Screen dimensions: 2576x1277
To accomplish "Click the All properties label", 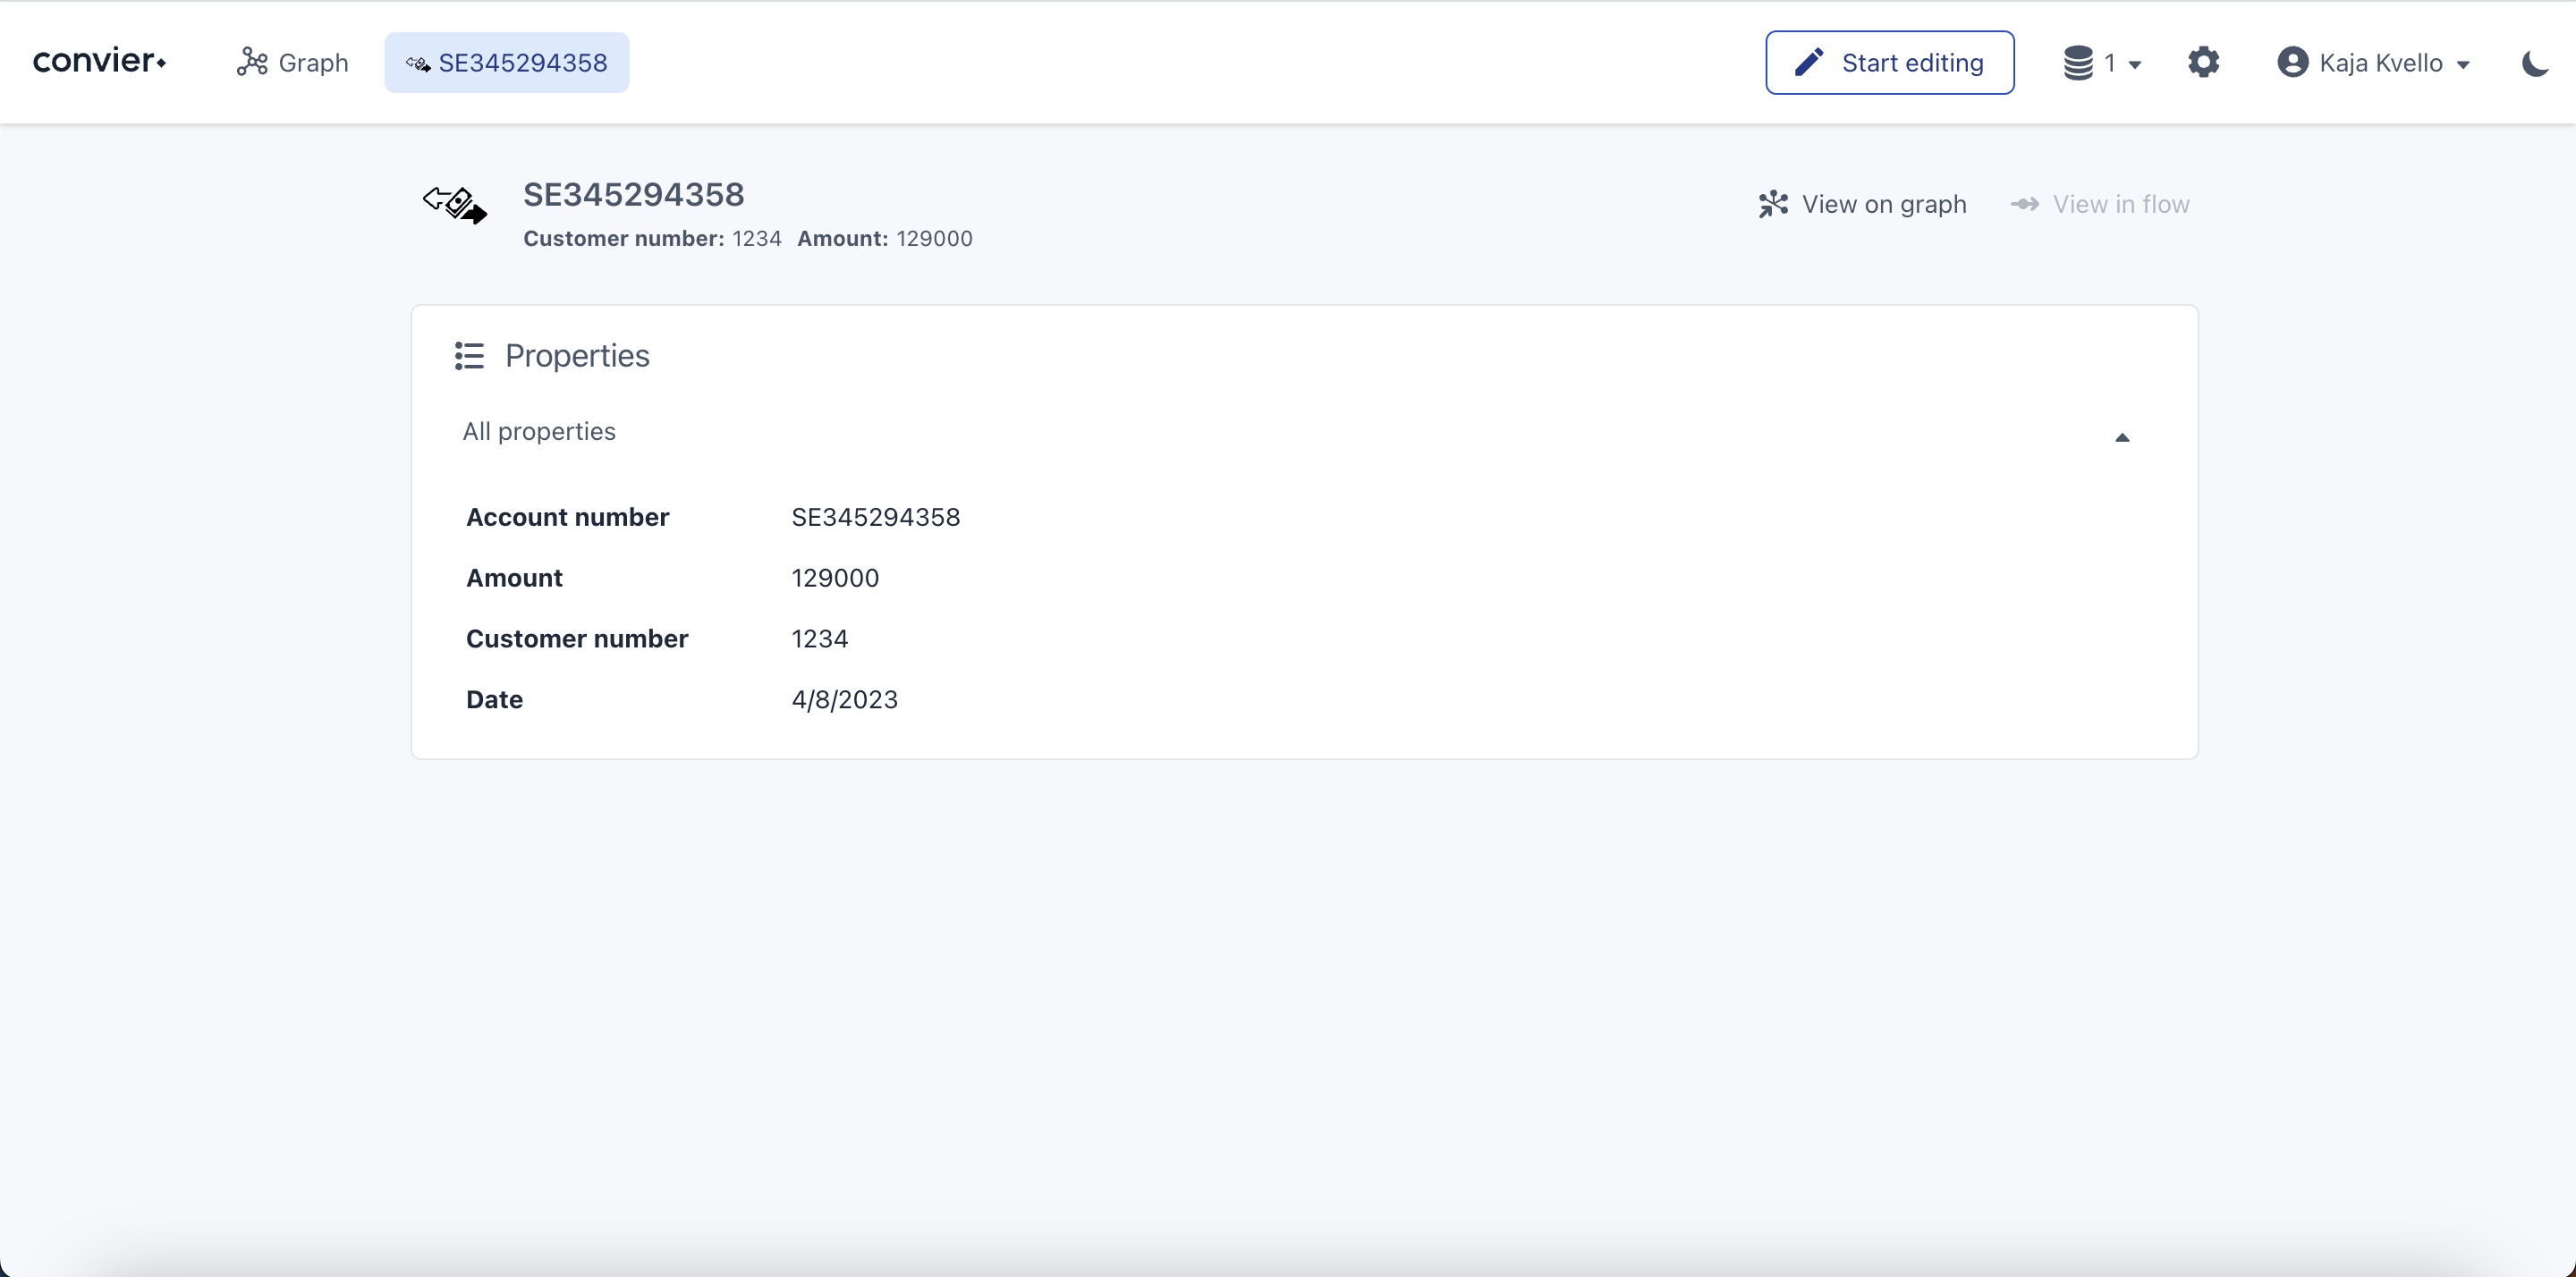I will click(x=539, y=431).
